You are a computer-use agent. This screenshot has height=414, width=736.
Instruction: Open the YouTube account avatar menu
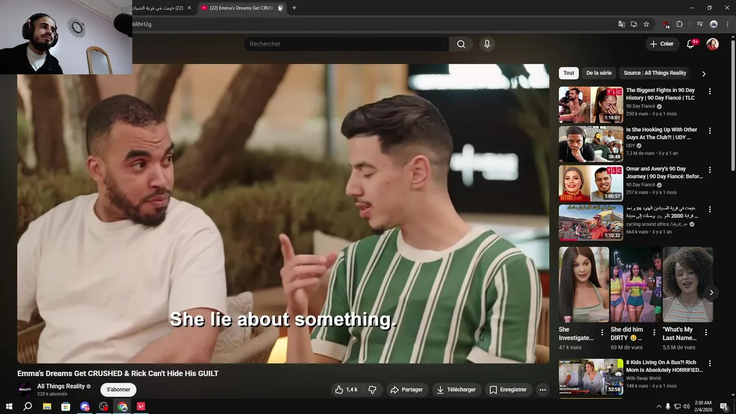coord(712,44)
